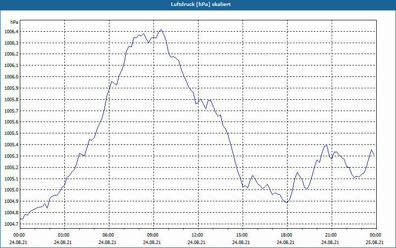Image resolution: width=396 pixels, height=248 pixels.
Task: Click the 1005,3 y-axis value
Action: click(11, 156)
